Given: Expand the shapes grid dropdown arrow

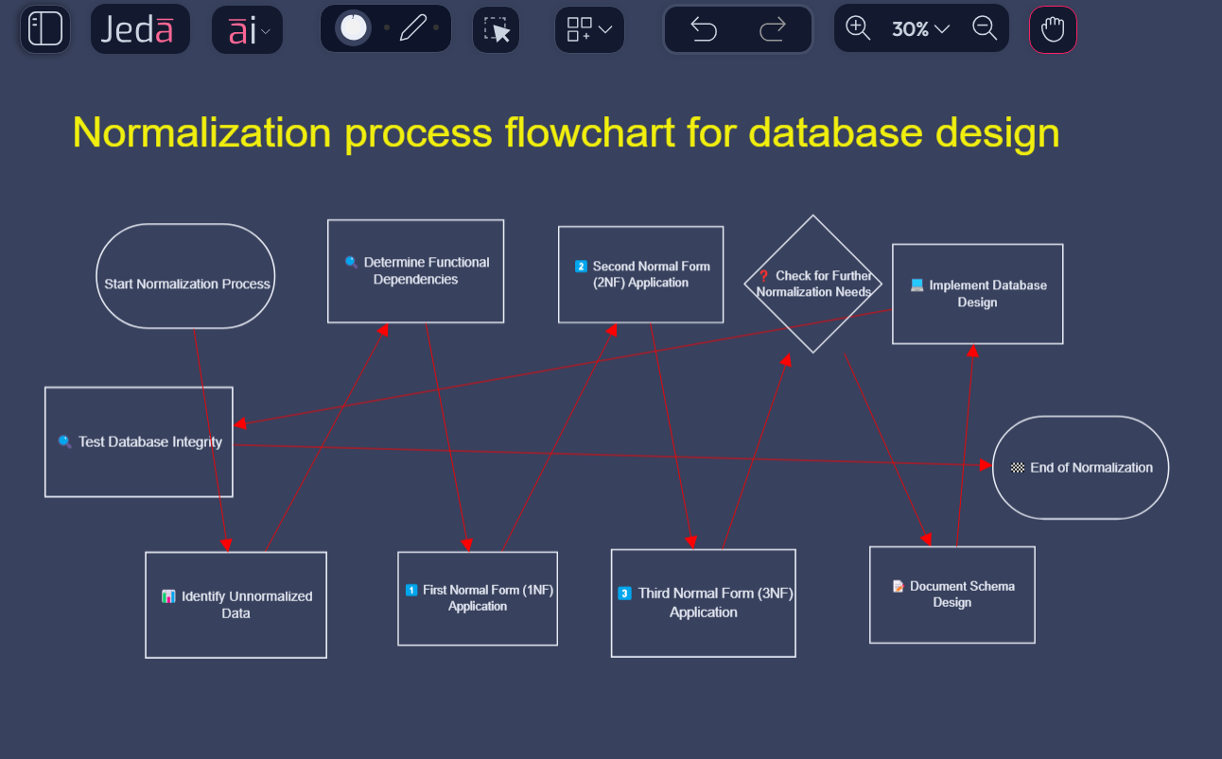Looking at the screenshot, I should click(x=606, y=29).
